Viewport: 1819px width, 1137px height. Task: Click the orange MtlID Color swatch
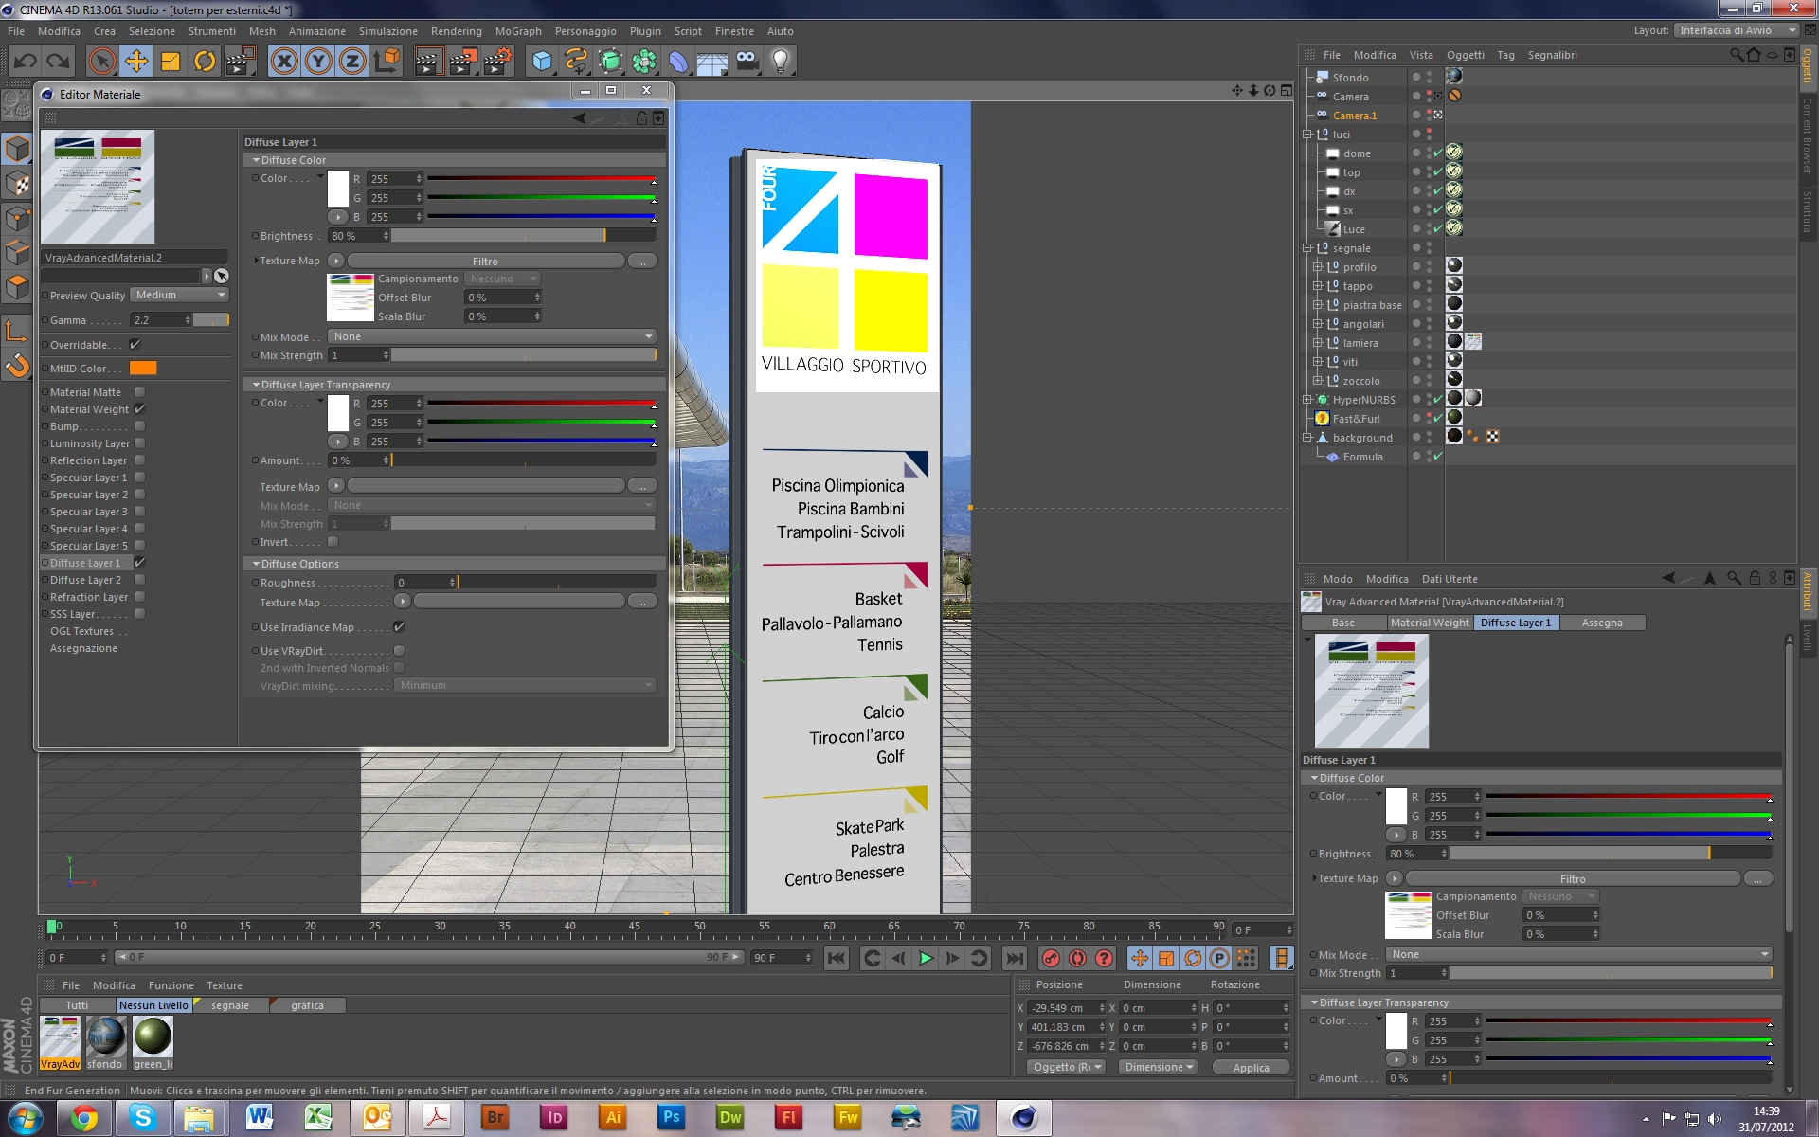pos(143,369)
